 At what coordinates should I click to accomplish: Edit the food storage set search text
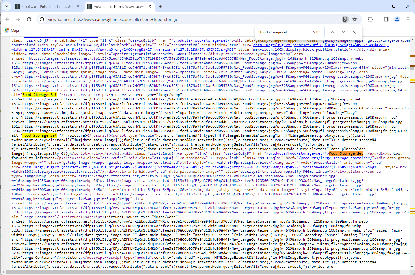273,32
